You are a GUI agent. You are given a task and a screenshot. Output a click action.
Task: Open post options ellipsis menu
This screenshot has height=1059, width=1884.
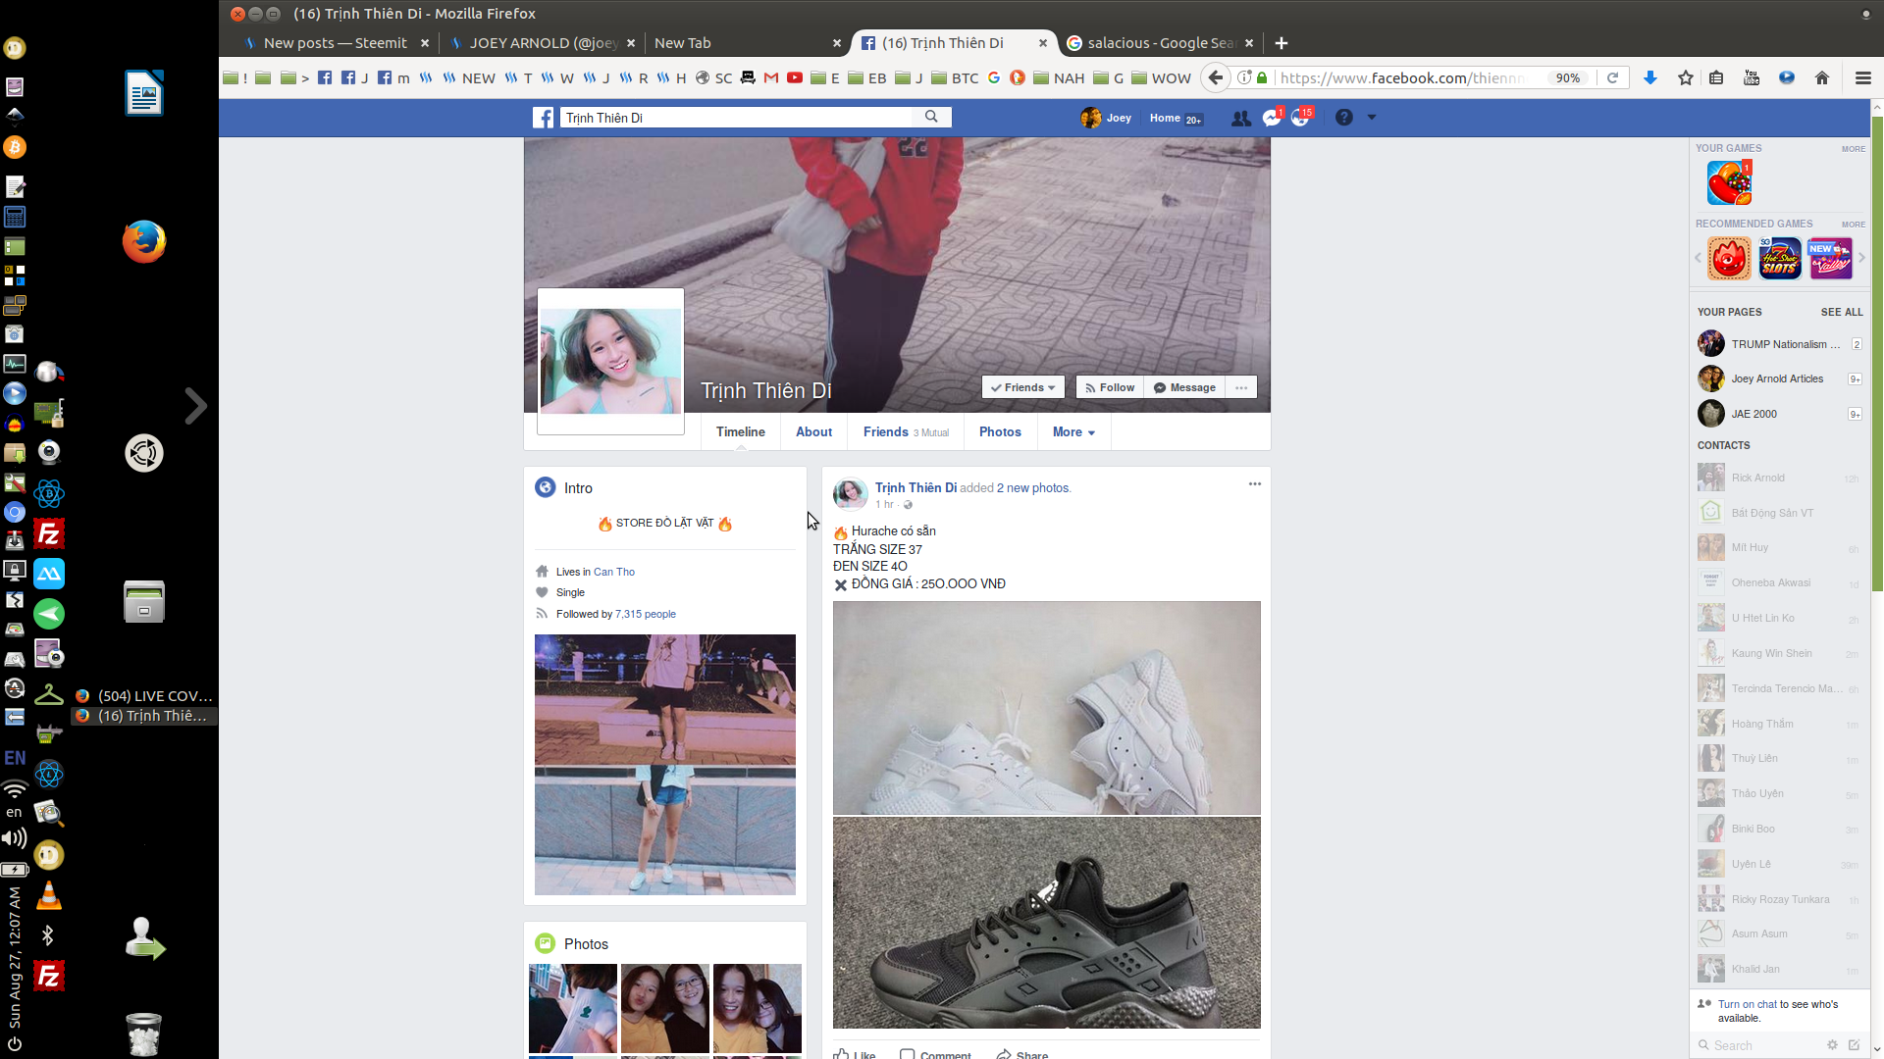[1254, 484]
